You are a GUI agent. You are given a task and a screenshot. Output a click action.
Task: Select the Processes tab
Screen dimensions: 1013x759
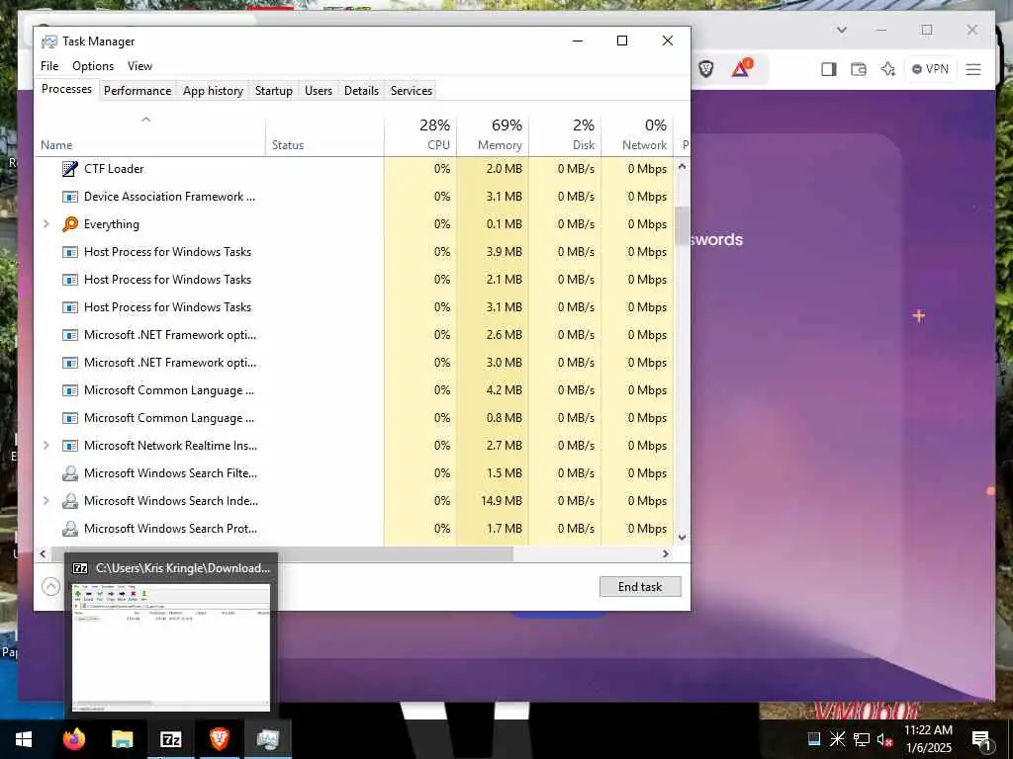point(66,89)
